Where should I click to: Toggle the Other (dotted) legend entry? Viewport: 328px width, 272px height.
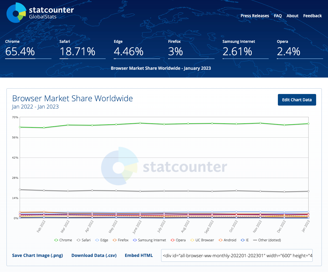(x=267, y=240)
